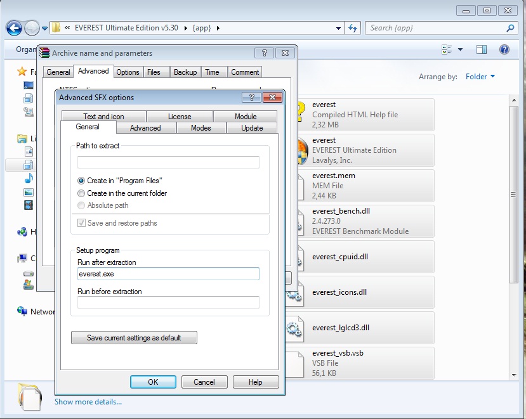Click the help button in Advanced SFX options
Screen dimensions: 526x419
click(252, 98)
